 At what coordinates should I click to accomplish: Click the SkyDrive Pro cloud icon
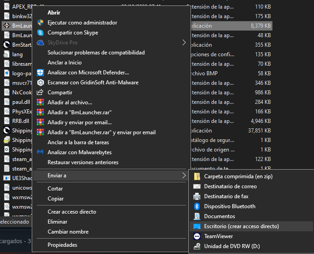[40, 43]
